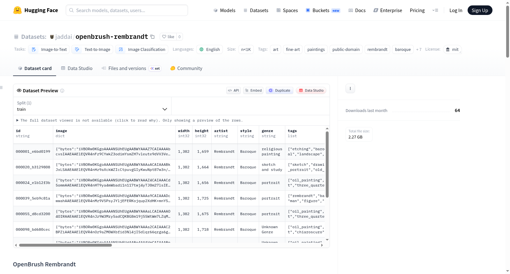Open Buckets in the navigation bar
Image resolution: width=510 pixels, height=274 pixels.
pyautogui.click(x=323, y=11)
